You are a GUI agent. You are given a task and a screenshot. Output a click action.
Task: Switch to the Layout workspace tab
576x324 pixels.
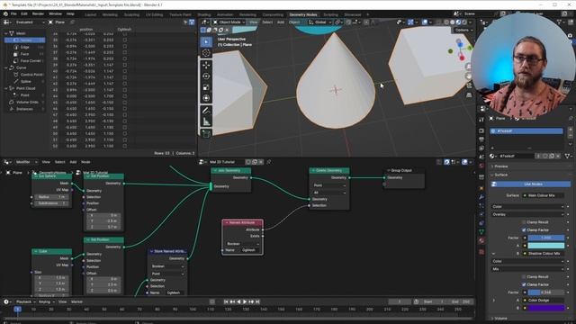[90, 14]
